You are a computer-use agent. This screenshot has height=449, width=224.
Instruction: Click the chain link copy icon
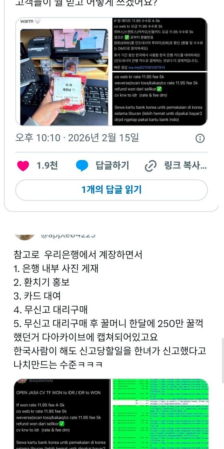click(x=150, y=166)
